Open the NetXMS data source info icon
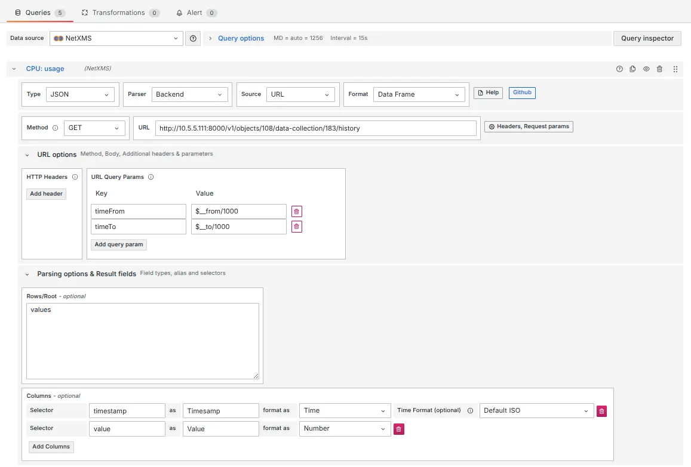 pos(192,38)
